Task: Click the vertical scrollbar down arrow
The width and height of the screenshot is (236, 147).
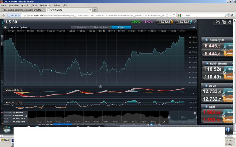Action: click(x=234, y=133)
